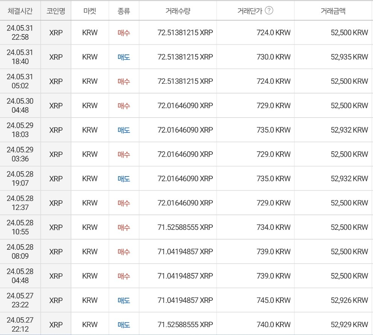Select the 24.05.28 12:37 time cell
373x335 pixels.
(x=20, y=203)
